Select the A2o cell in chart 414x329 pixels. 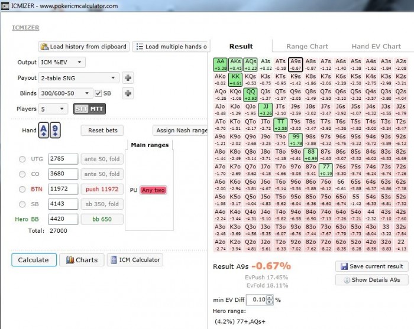220,245
